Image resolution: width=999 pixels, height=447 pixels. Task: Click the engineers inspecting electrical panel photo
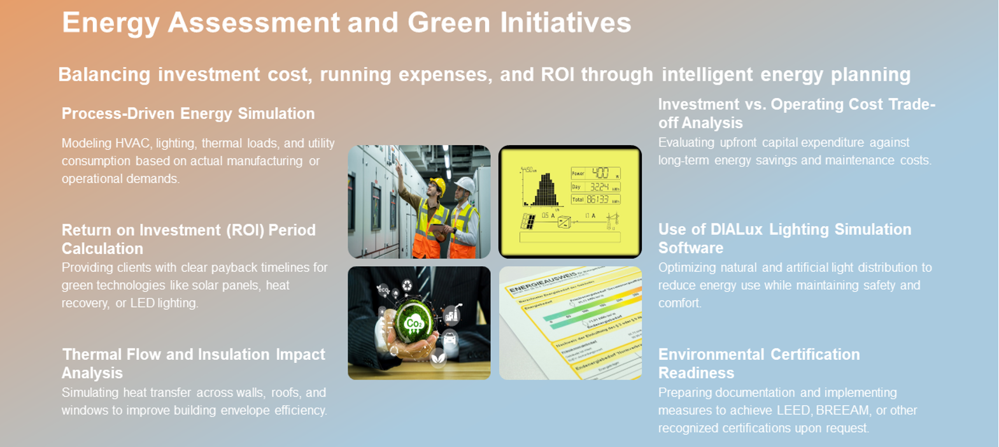pos(419,202)
